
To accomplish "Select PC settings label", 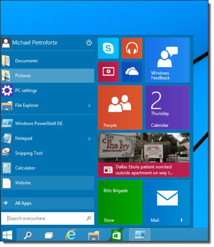I will [x=26, y=91].
